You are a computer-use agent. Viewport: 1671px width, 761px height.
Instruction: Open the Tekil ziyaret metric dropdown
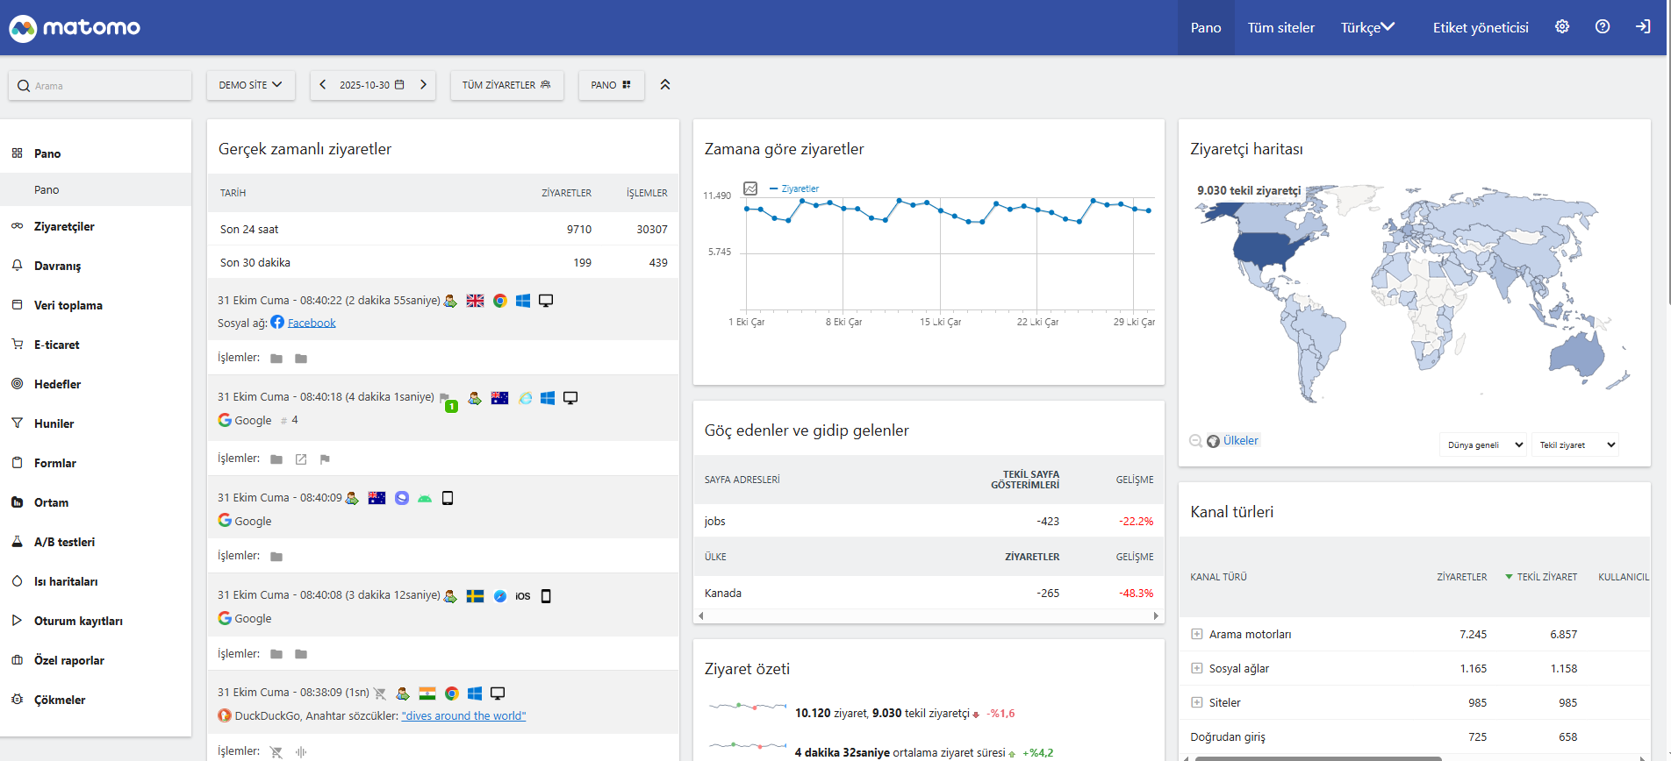1575,445
